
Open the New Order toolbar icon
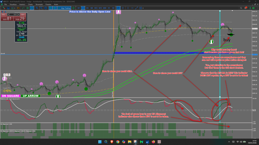point(4,8)
